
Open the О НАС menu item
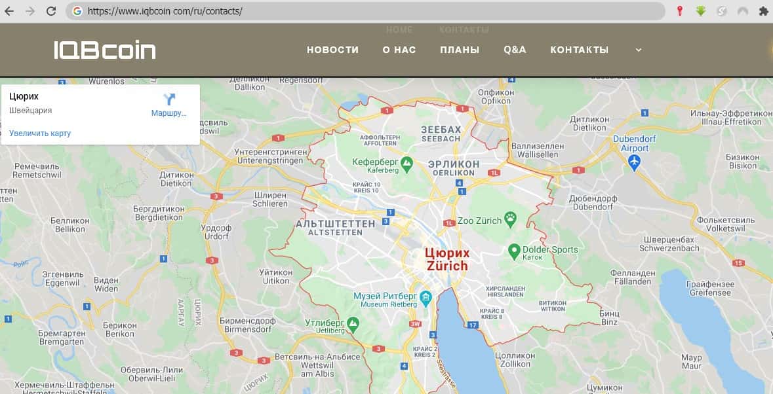pyautogui.click(x=399, y=50)
